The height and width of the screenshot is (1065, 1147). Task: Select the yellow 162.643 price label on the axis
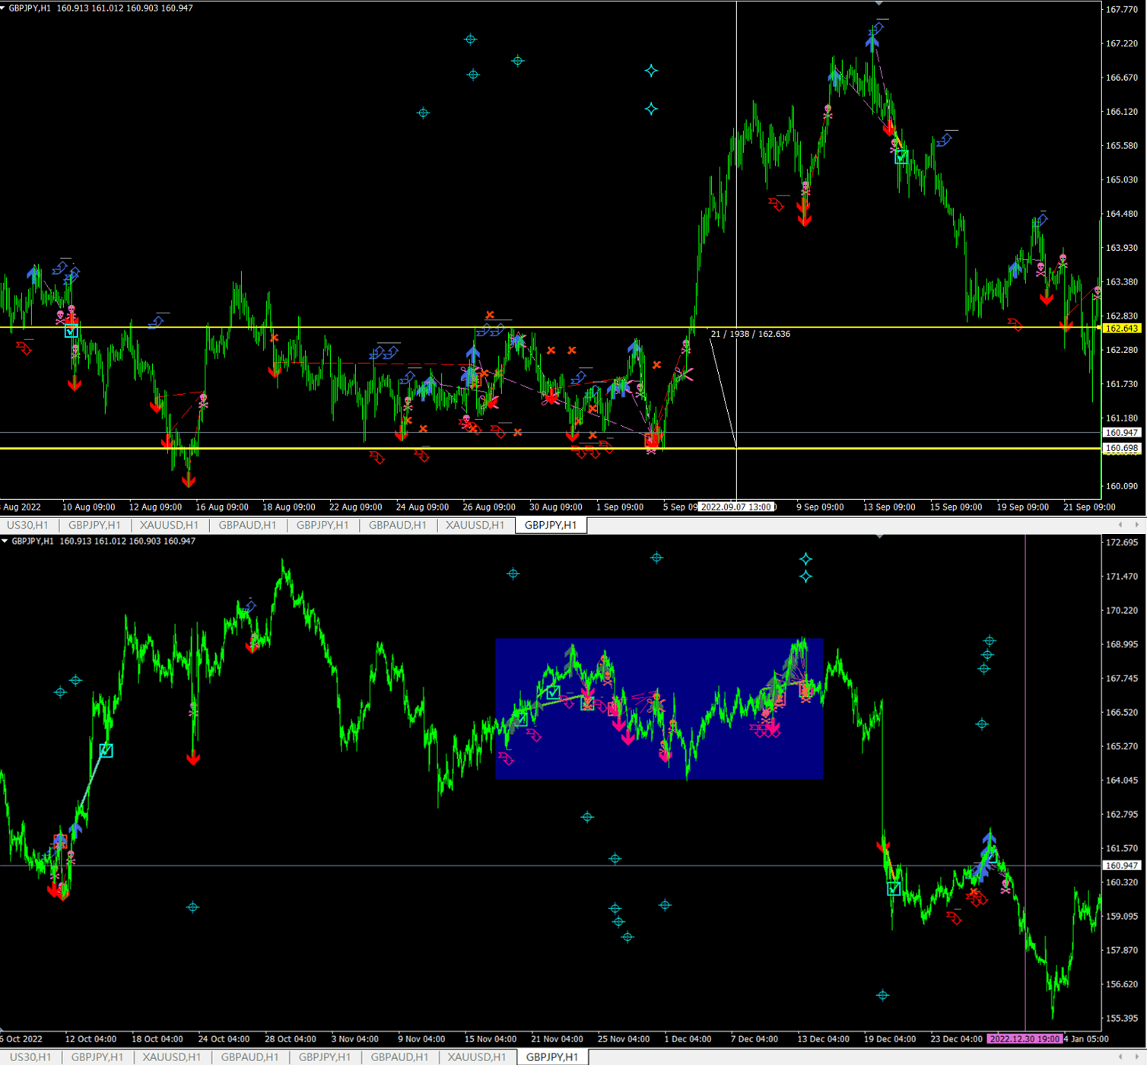[x=1122, y=329]
